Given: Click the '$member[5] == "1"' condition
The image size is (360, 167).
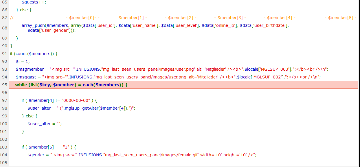Looking at the screenshot, I should point(49,147).
